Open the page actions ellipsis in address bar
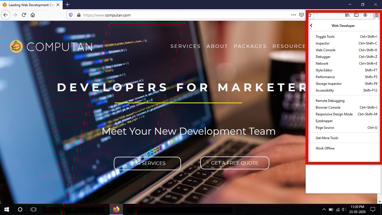 (294, 15)
